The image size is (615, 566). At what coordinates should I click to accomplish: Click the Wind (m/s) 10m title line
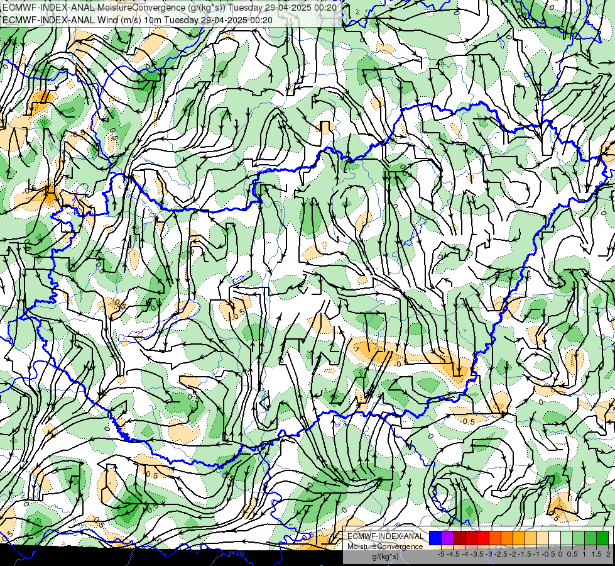click(138, 19)
